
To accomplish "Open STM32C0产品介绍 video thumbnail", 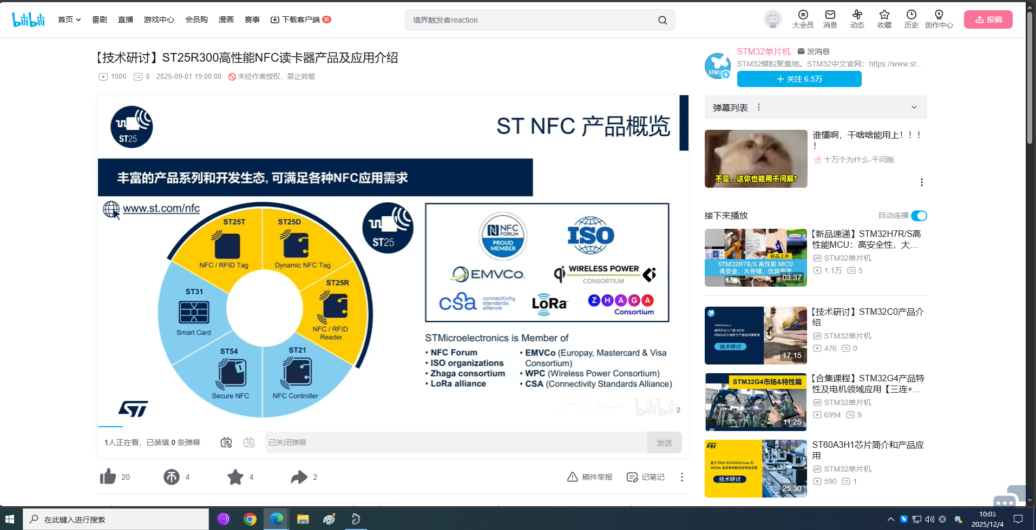I will pyautogui.click(x=756, y=335).
